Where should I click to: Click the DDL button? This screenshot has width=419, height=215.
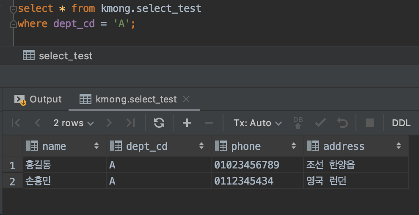[401, 123]
